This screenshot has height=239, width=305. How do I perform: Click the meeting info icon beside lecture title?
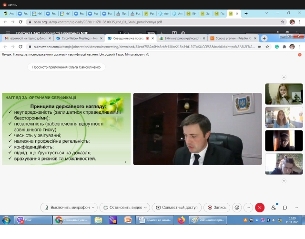(x=148, y=55)
